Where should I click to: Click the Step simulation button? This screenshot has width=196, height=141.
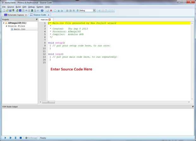(x=10, y=138)
